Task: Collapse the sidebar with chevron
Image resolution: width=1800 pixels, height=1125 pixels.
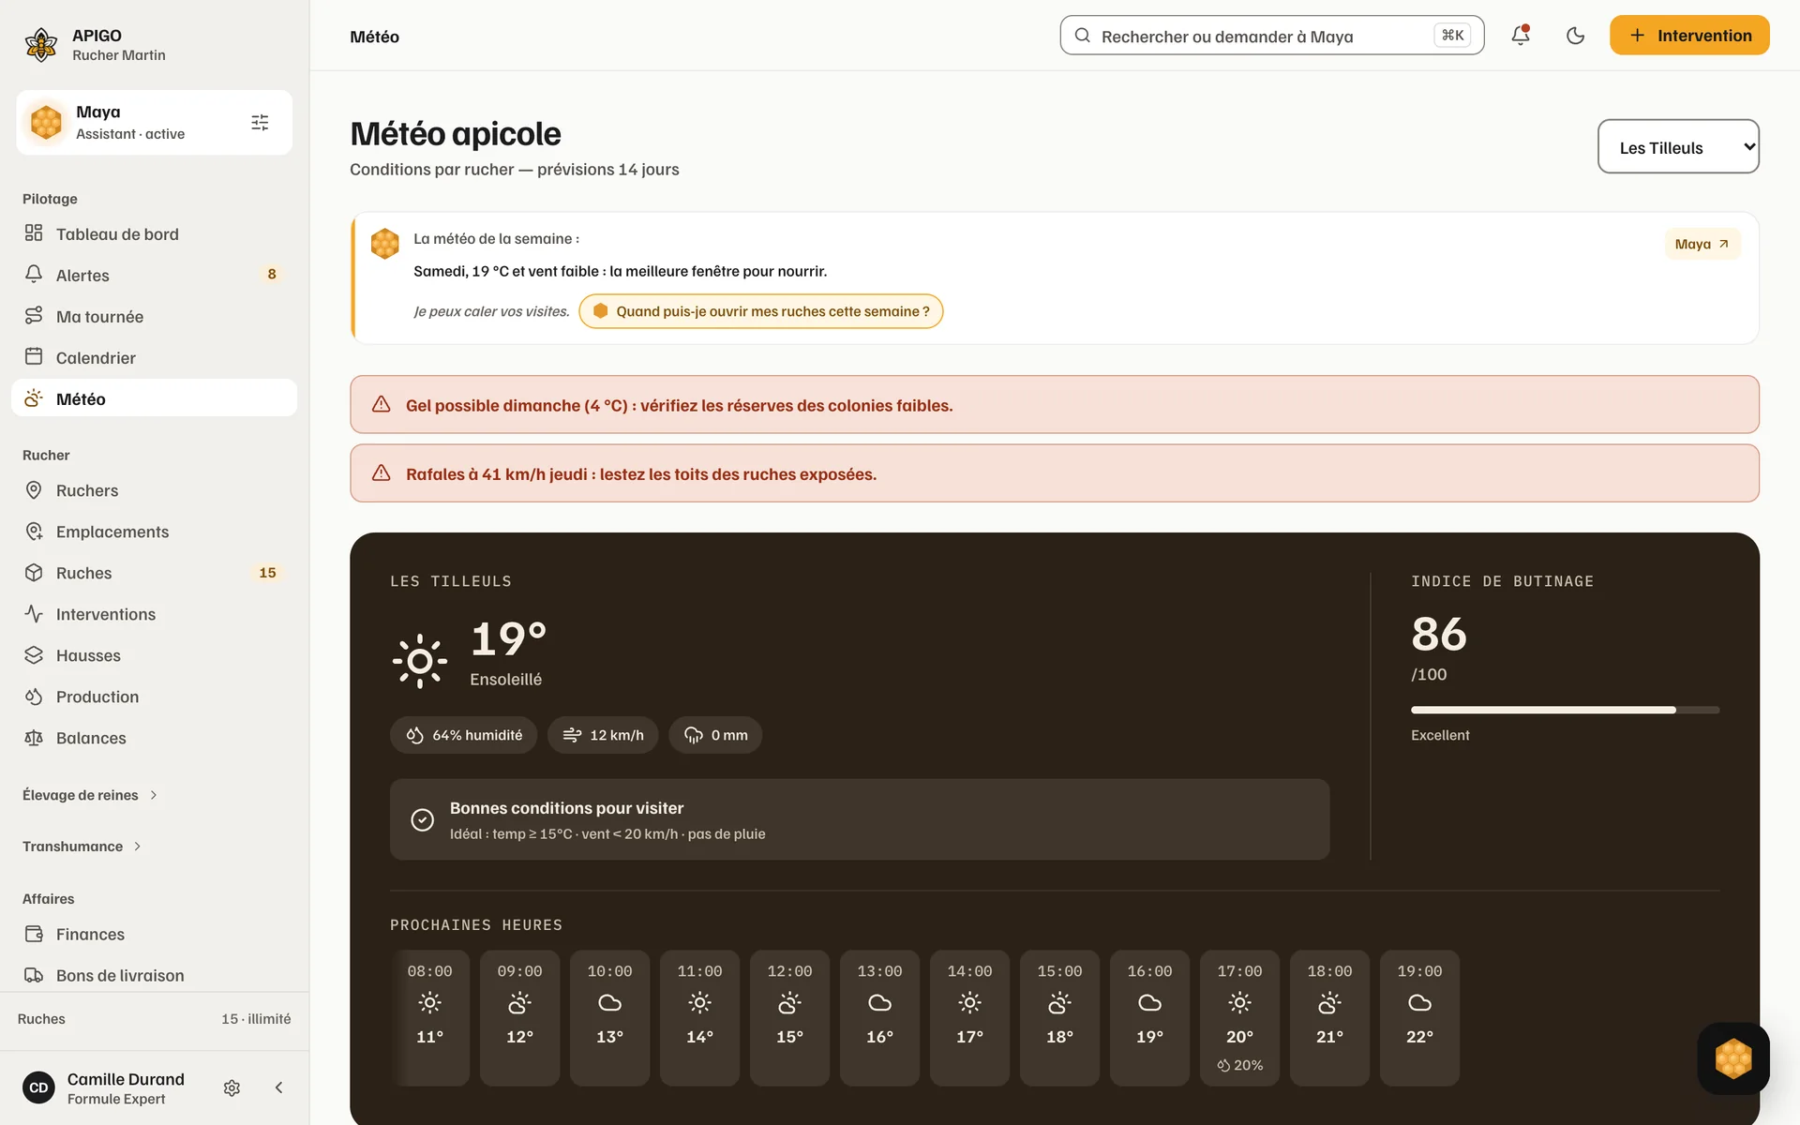Action: point(278,1087)
